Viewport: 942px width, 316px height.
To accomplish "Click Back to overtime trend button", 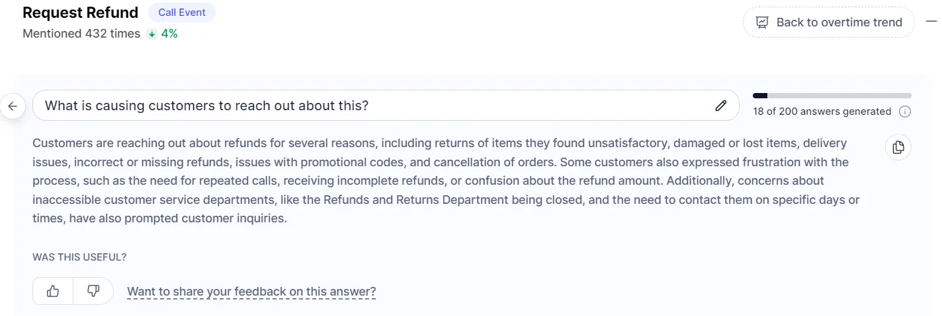I will (828, 22).
